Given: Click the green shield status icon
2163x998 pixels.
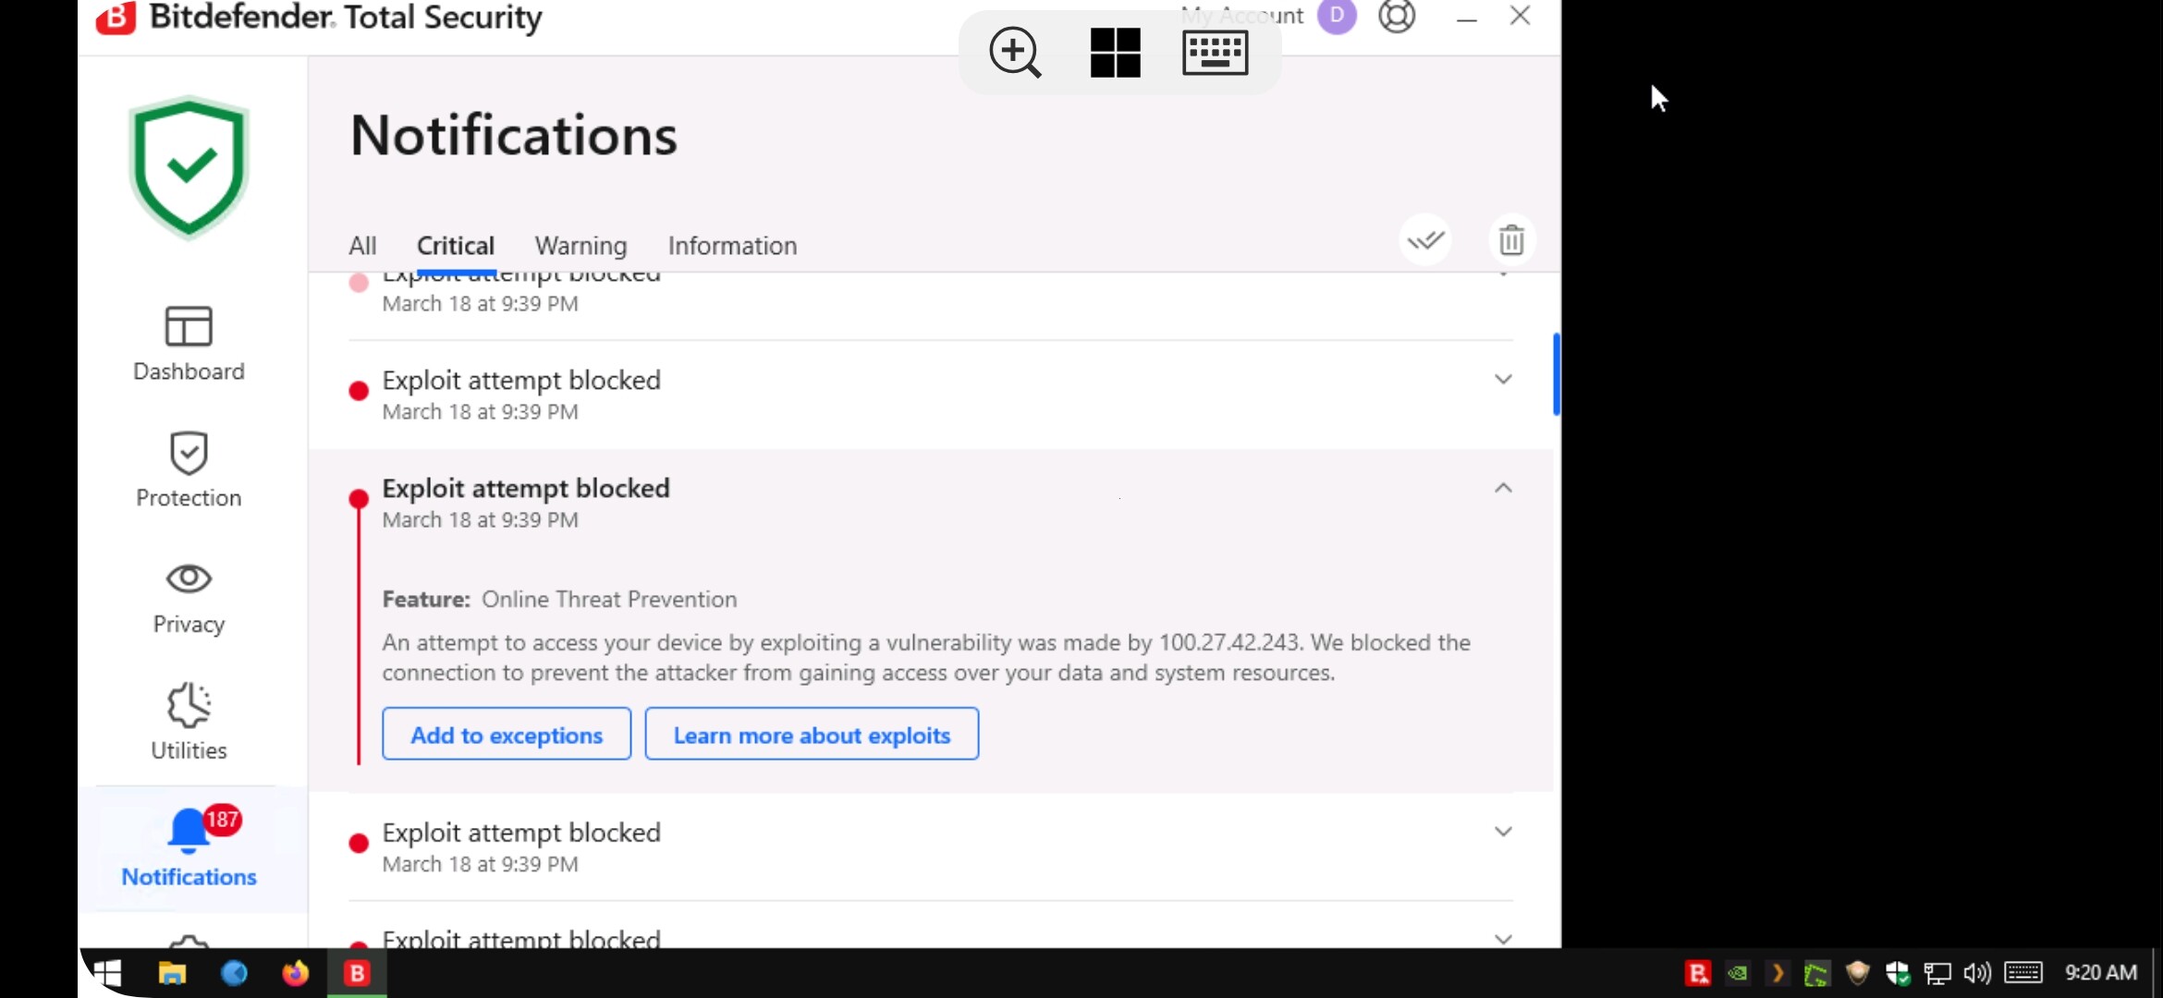Looking at the screenshot, I should point(189,168).
